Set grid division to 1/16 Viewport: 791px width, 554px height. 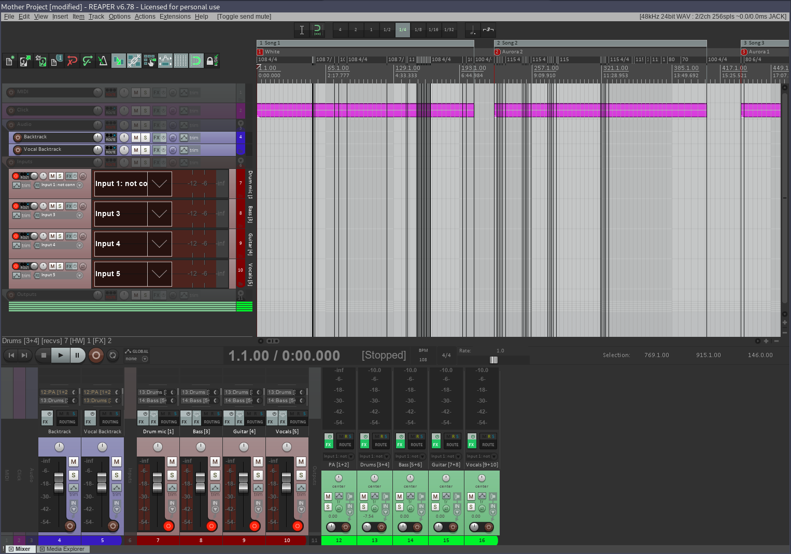pos(433,30)
